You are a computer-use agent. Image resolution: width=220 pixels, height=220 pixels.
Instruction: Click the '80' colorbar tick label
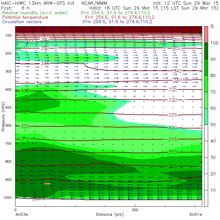pos(213,76)
